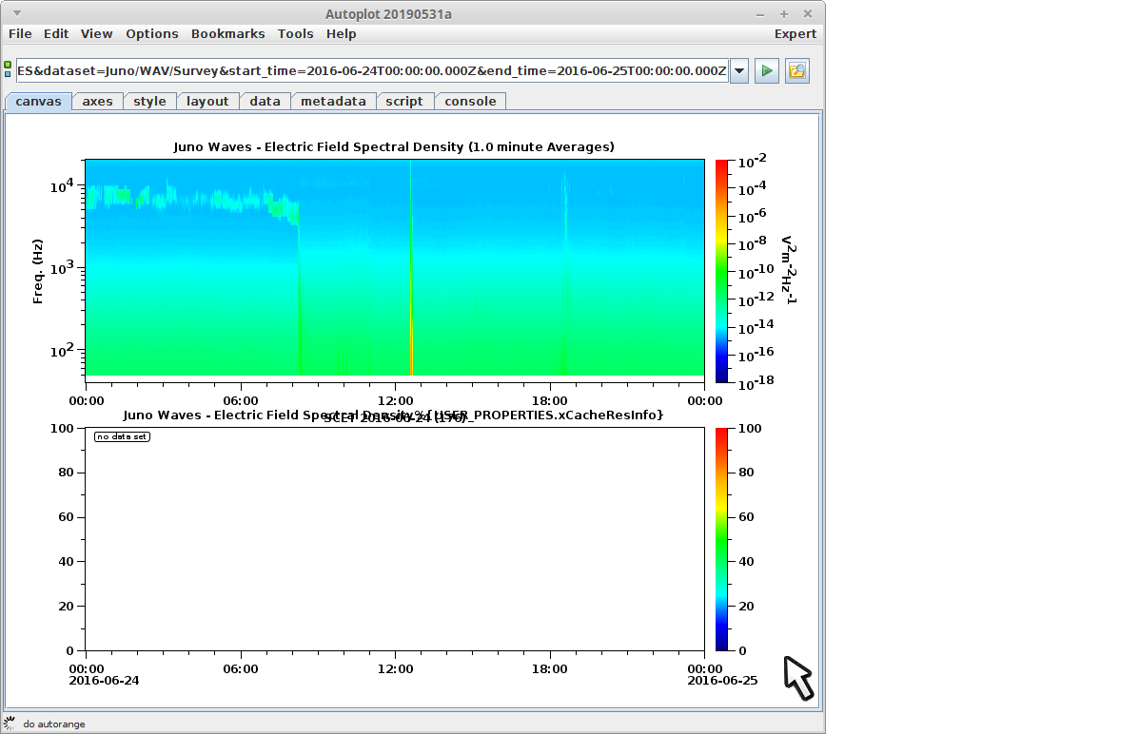Switch to the console tab

[x=470, y=102]
